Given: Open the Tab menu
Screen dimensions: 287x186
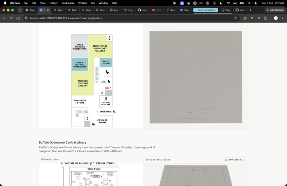Looking at the screenshot, I should tap(93, 3).
